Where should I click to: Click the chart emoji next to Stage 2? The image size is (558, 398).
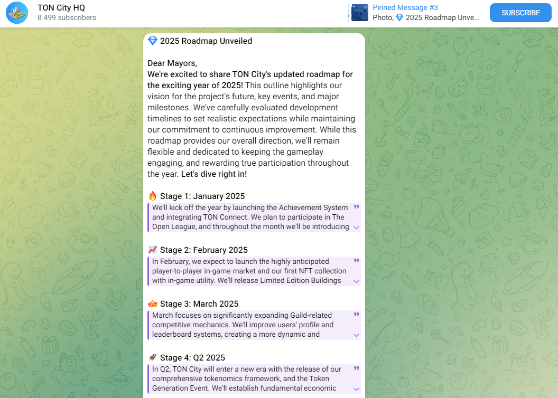[153, 250]
